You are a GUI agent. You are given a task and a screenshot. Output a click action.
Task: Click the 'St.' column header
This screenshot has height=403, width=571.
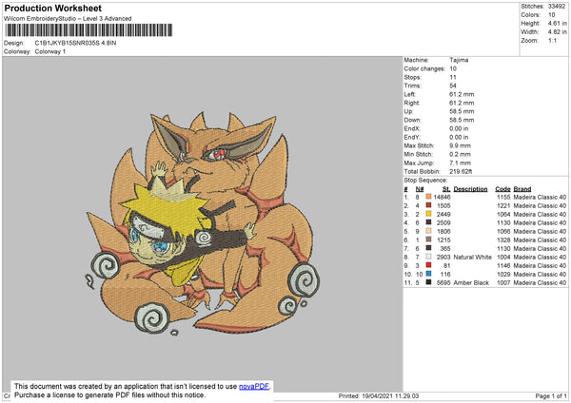446,189
